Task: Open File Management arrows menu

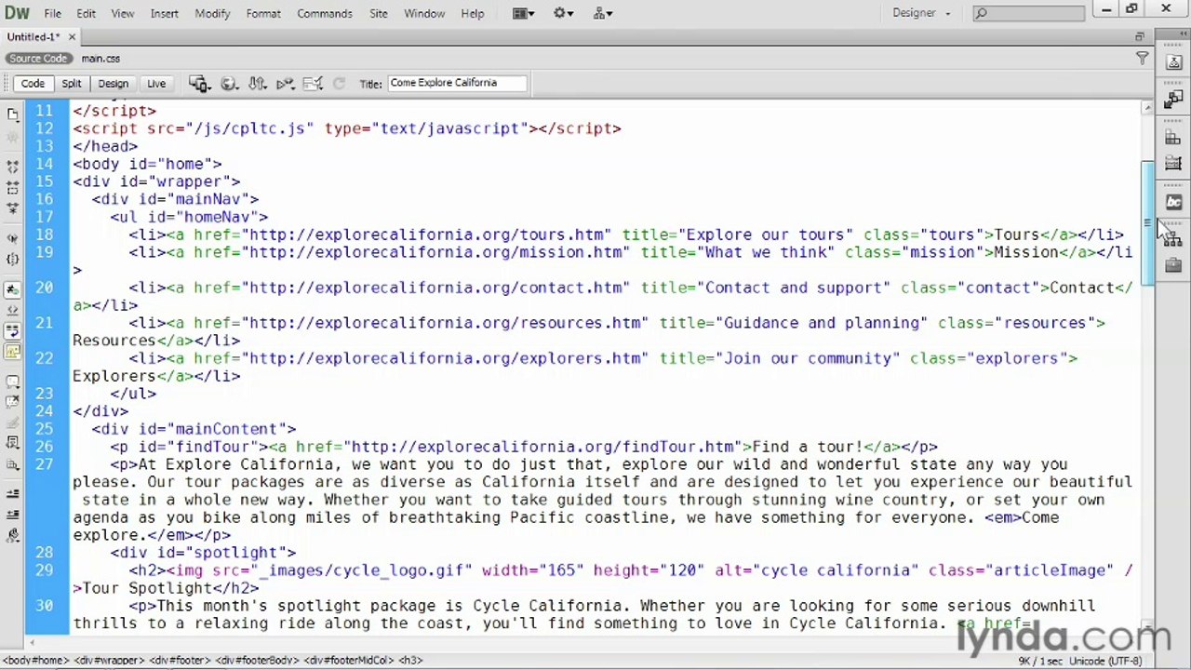Action: (x=258, y=84)
